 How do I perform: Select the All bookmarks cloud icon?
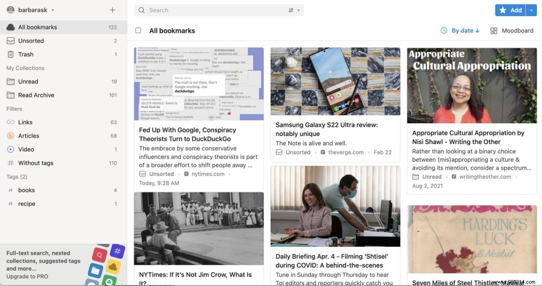[11, 27]
